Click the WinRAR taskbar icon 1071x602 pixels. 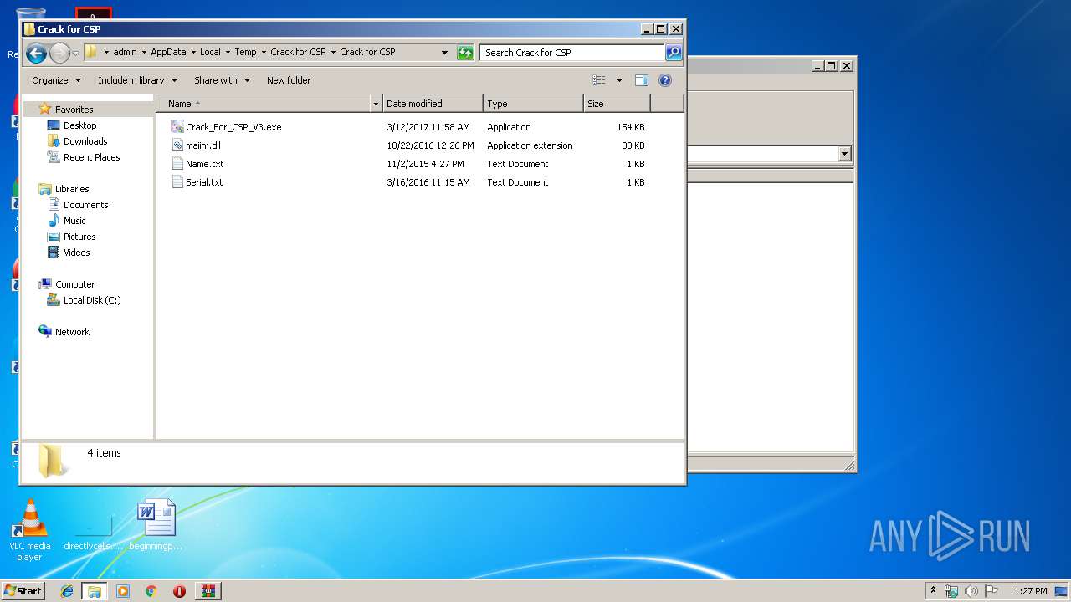pos(208,591)
